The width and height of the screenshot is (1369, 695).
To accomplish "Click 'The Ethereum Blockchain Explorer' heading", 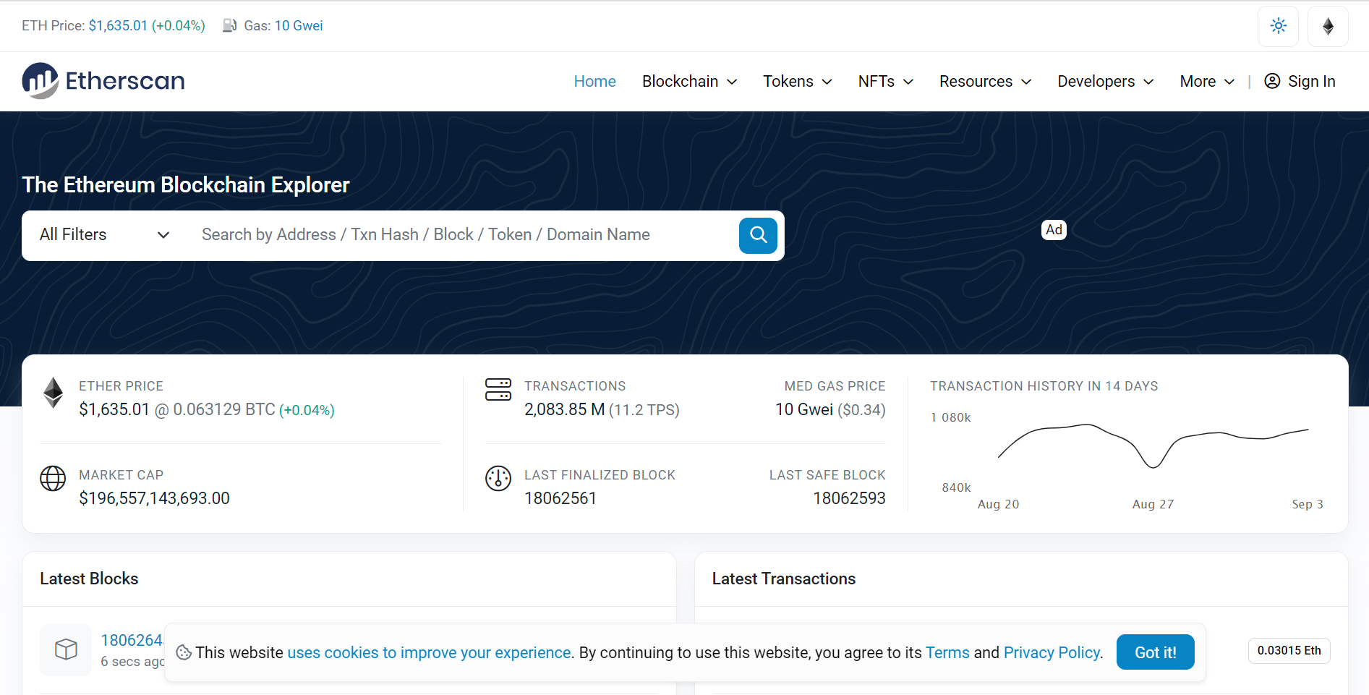I will click(186, 184).
